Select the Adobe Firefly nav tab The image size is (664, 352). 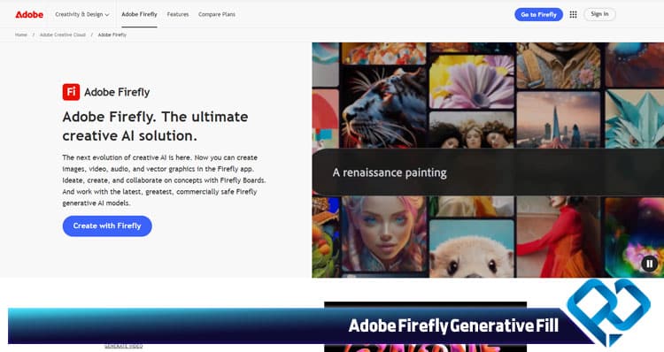[x=139, y=14]
